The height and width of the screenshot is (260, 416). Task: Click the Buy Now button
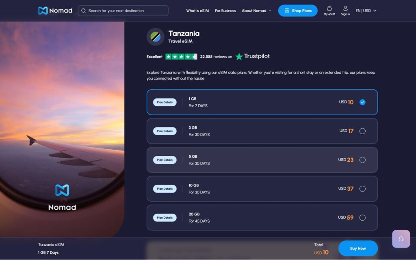click(x=358, y=248)
